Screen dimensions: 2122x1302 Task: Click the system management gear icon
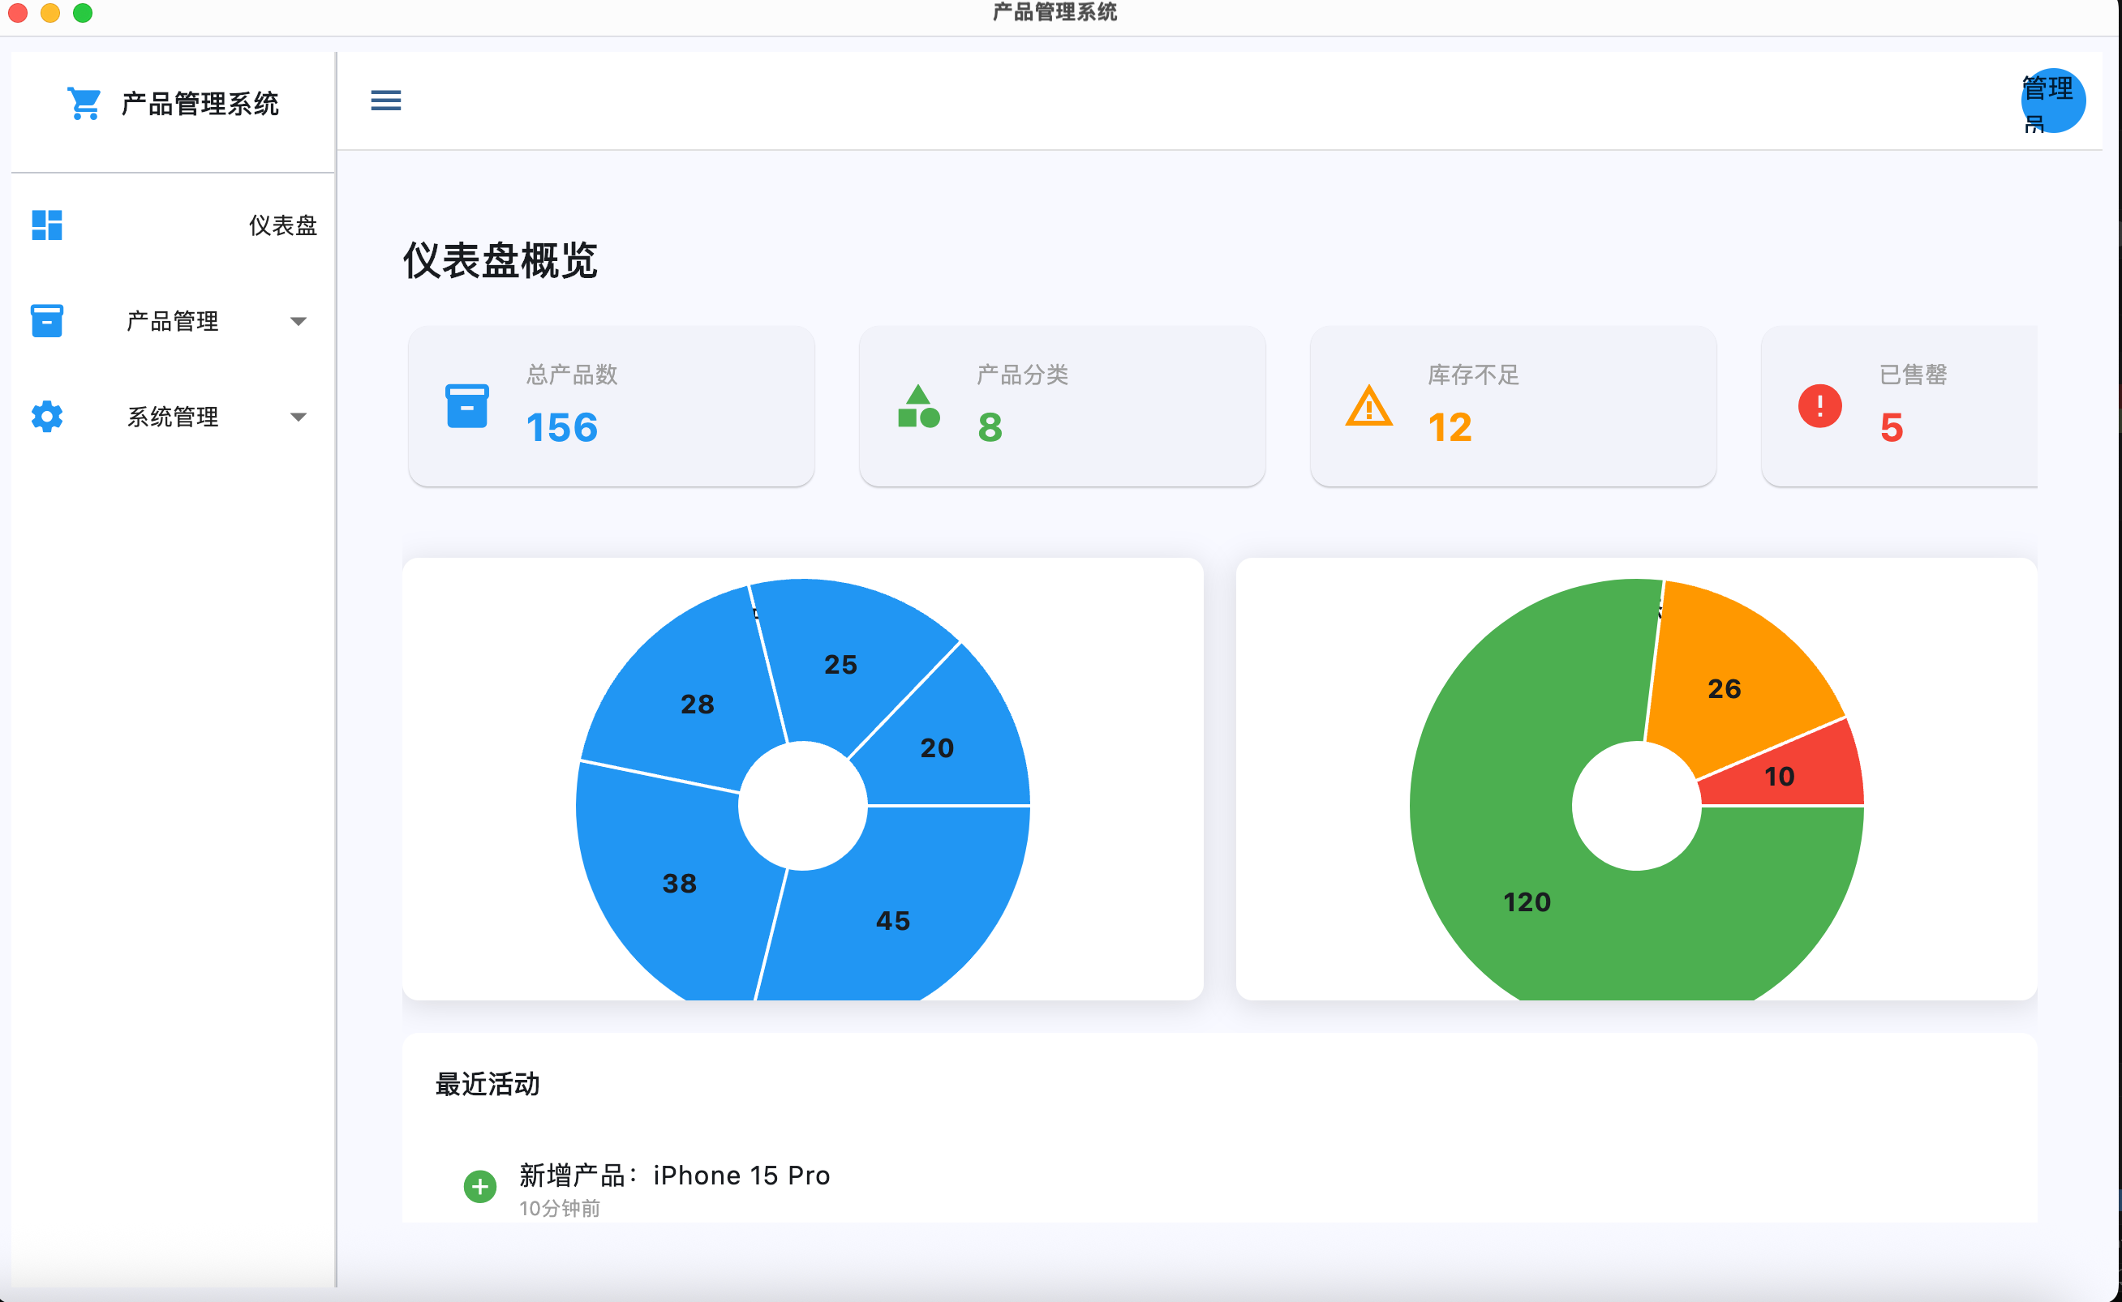pos(46,417)
